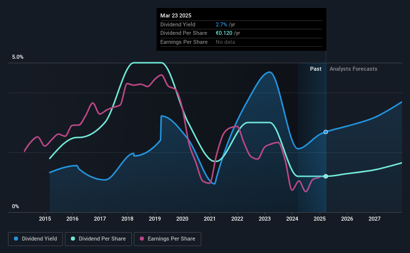Select the teal dividend per share marker on the chart
This screenshot has height=253, width=410.
(326, 176)
